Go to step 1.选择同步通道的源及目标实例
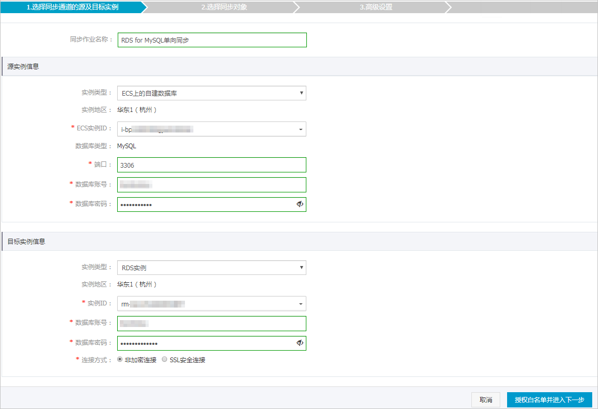The width and height of the screenshot is (598, 409). [73, 7]
